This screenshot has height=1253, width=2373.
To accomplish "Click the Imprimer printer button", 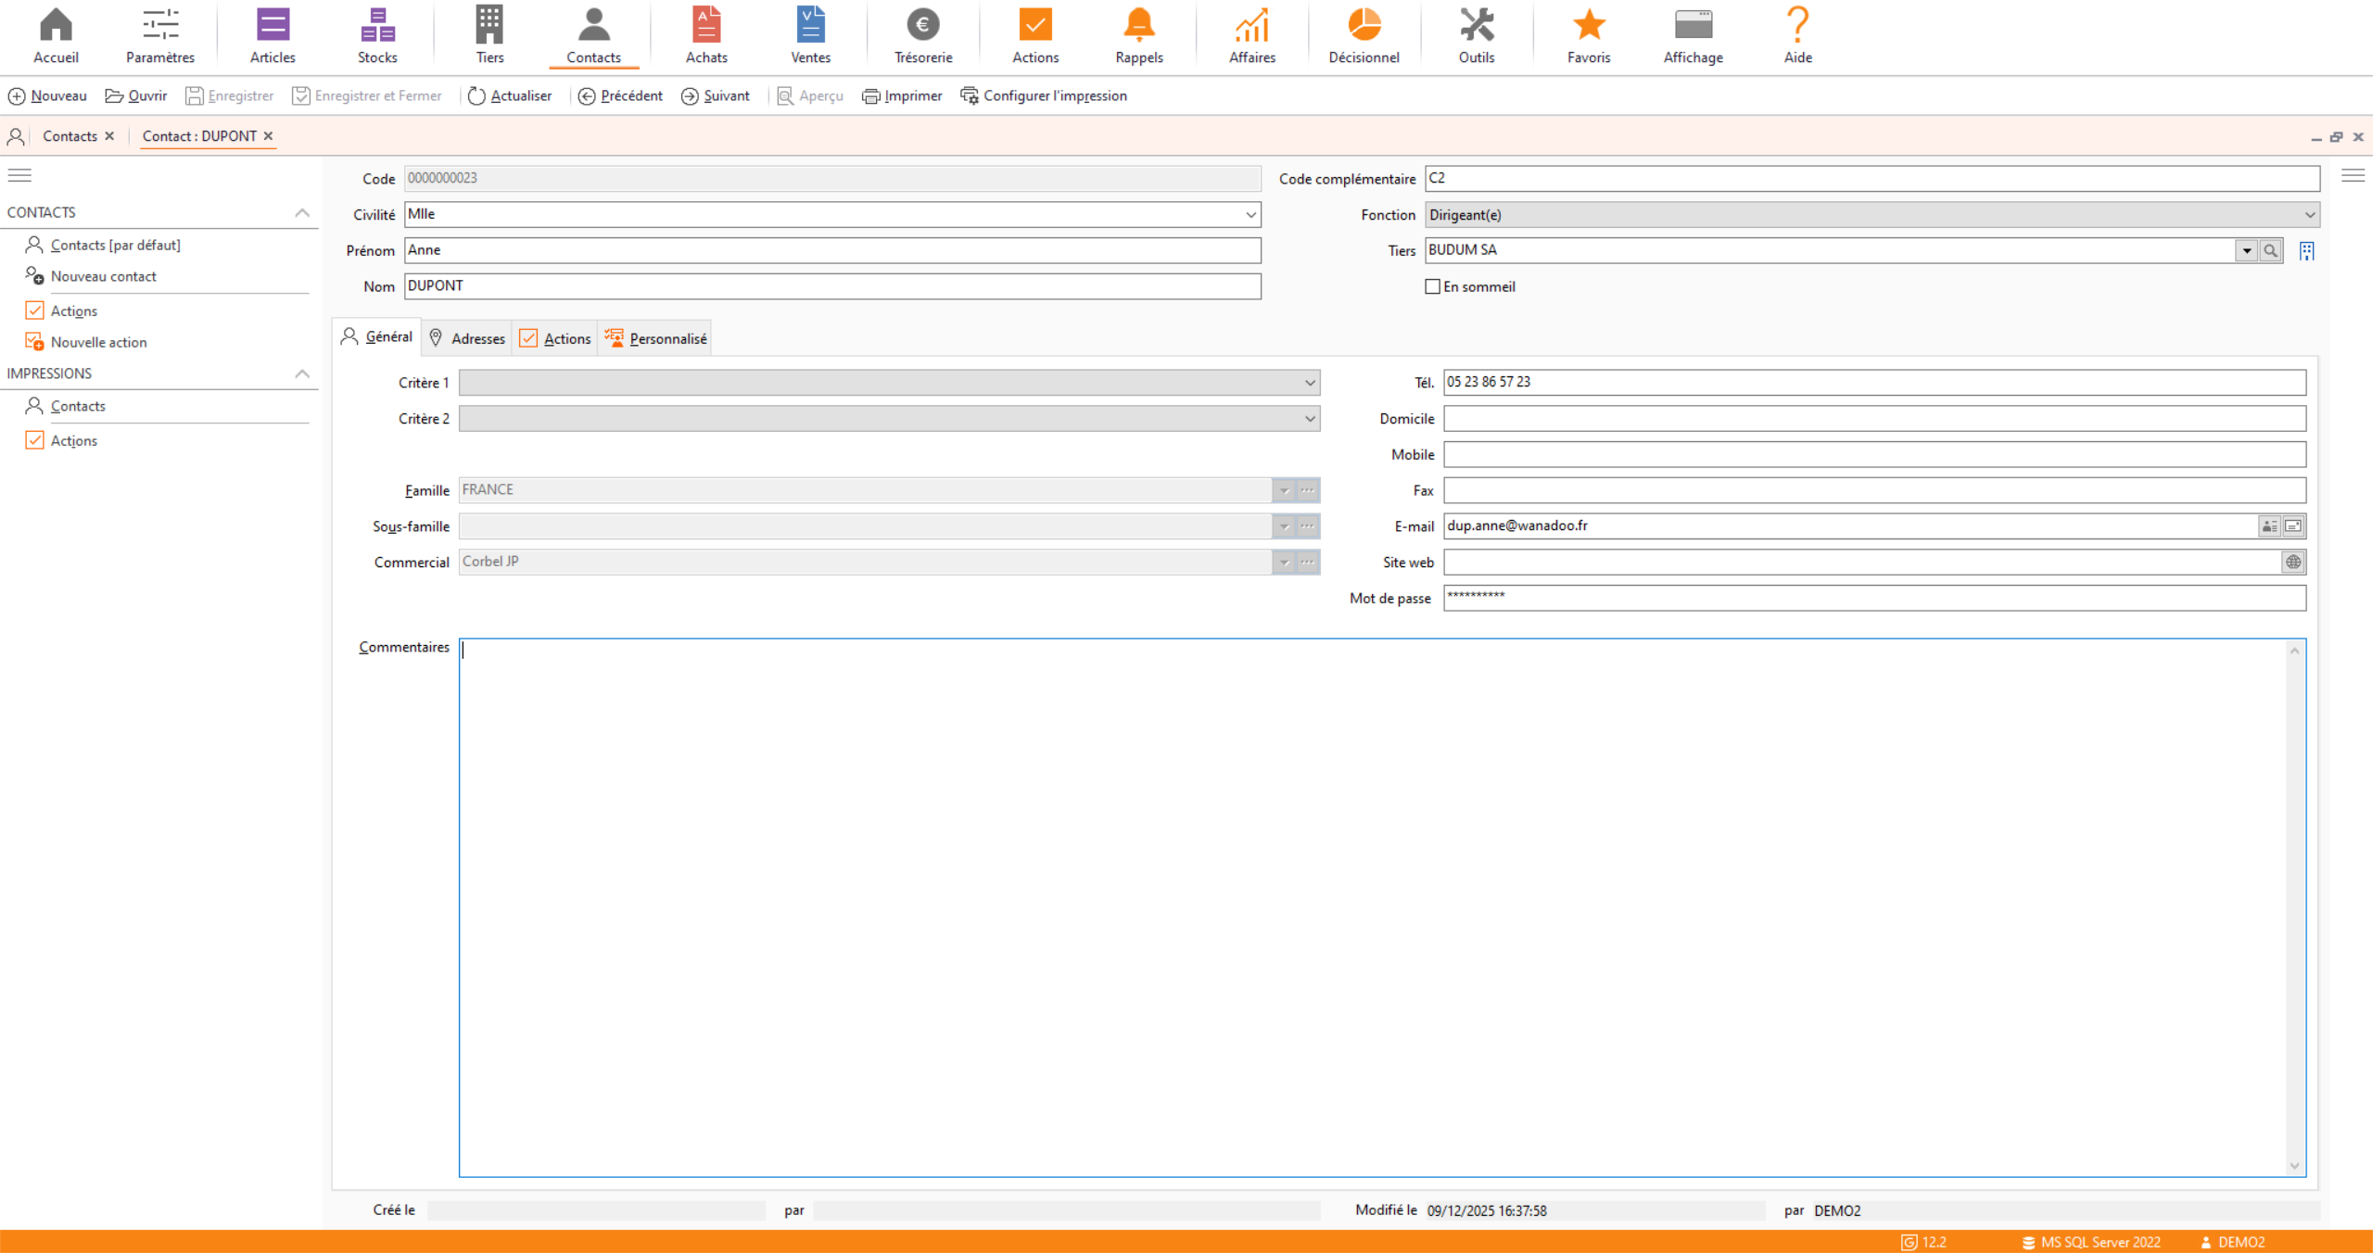I will tap(901, 95).
